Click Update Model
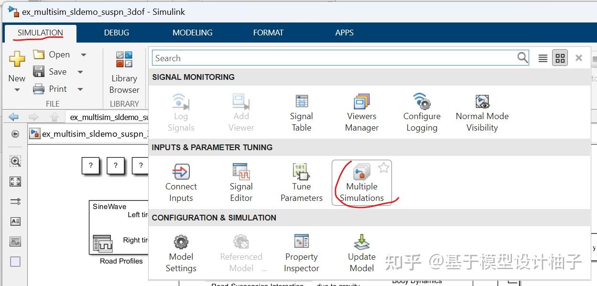 click(361, 253)
